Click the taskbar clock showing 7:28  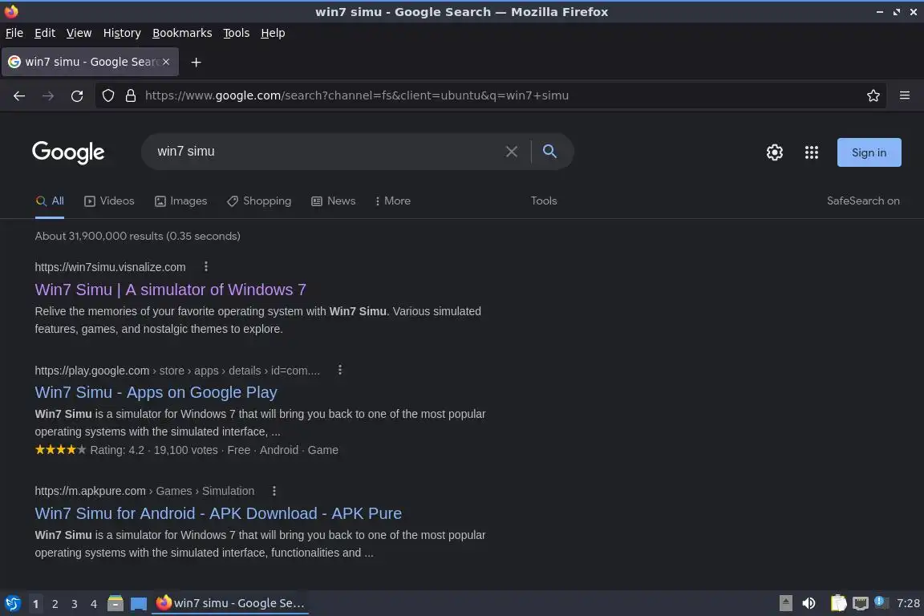coord(908,603)
